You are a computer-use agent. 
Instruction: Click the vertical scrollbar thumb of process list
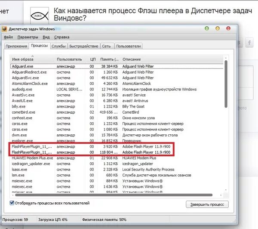tap(226, 84)
